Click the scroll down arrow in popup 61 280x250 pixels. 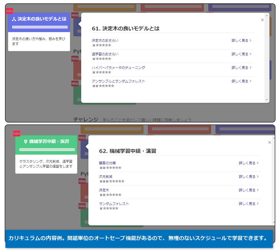coord(267,100)
